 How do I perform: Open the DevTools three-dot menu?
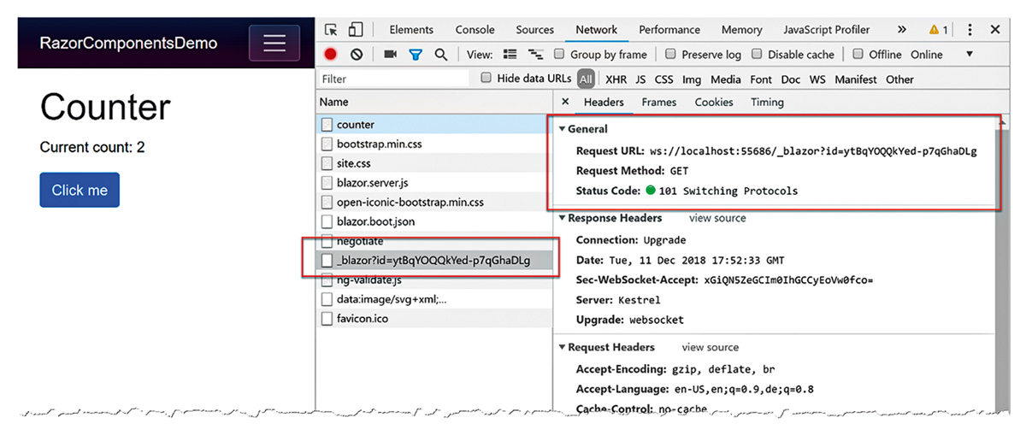click(x=970, y=30)
